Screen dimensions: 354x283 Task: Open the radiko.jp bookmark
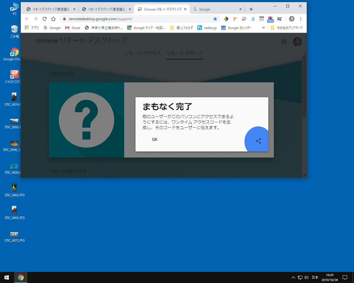pyautogui.click(x=207, y=28)
